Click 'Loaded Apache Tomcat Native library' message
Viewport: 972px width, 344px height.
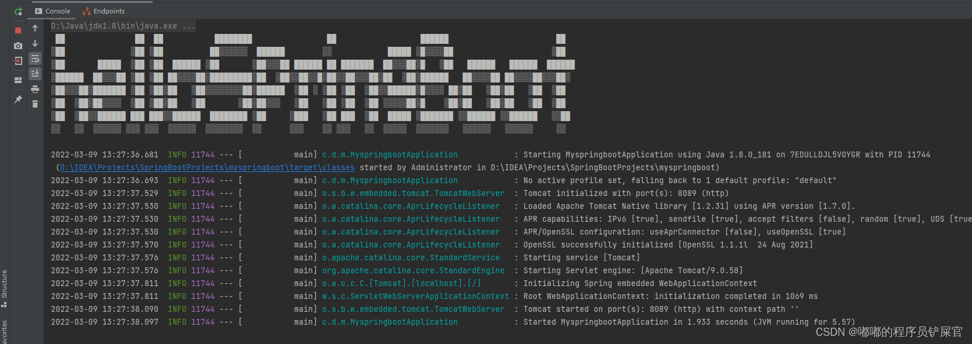point(689,206)
